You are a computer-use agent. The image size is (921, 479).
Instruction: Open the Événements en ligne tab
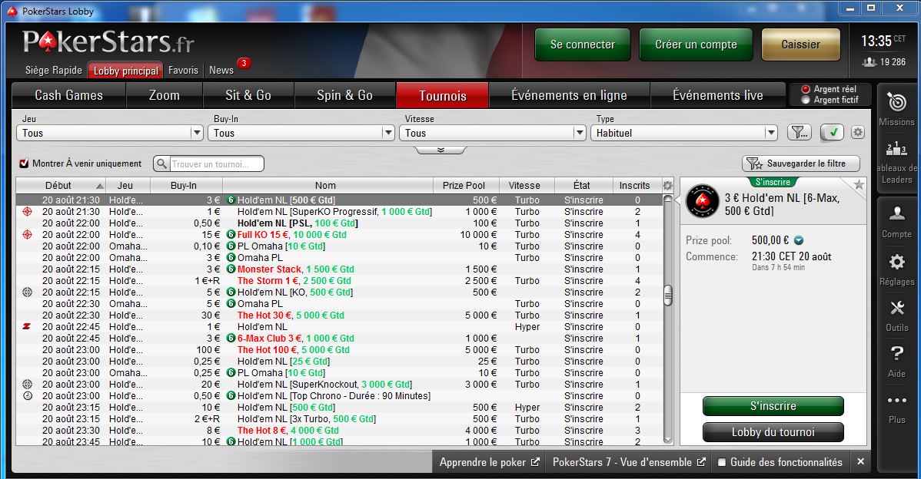(569, 95)
